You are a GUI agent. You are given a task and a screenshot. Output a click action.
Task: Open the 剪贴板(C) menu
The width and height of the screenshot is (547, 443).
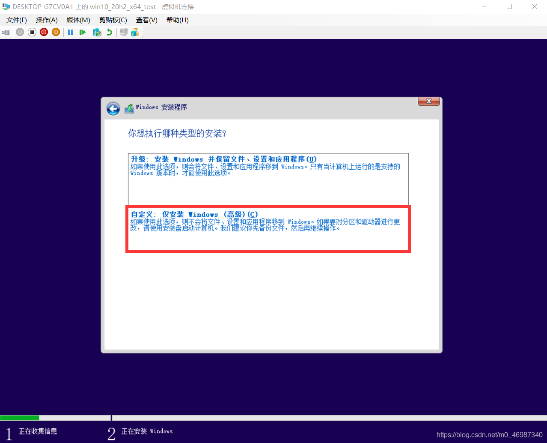point(113,20)
